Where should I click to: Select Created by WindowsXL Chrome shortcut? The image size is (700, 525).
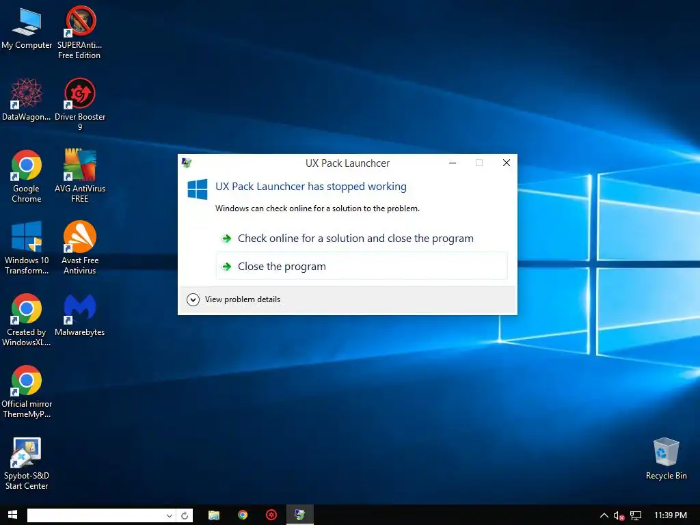coord(27,320)
